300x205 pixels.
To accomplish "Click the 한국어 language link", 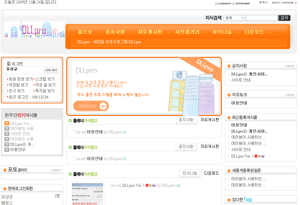I will tap(263, 2).
